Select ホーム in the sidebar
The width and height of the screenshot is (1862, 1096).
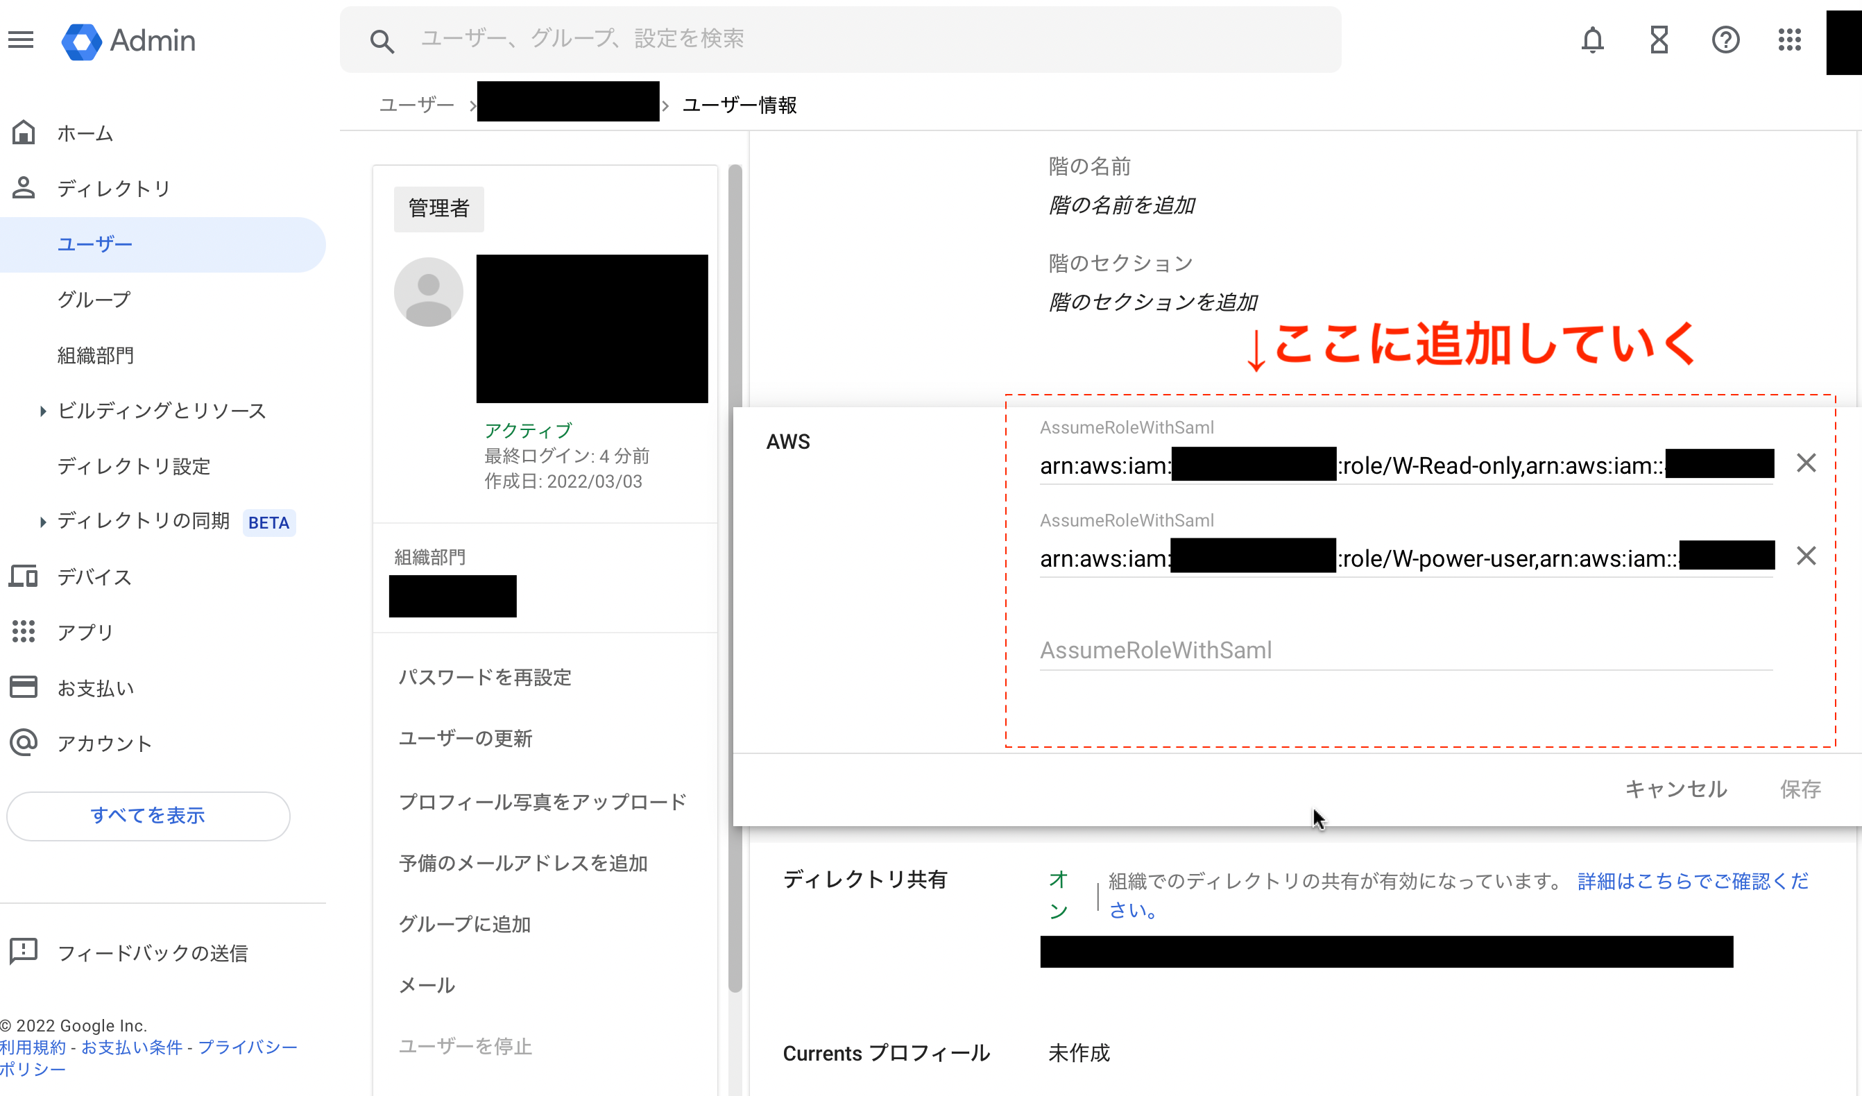tap(86, 134)
